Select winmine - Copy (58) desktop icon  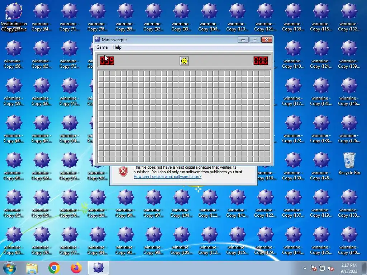(x=14, y=54)
